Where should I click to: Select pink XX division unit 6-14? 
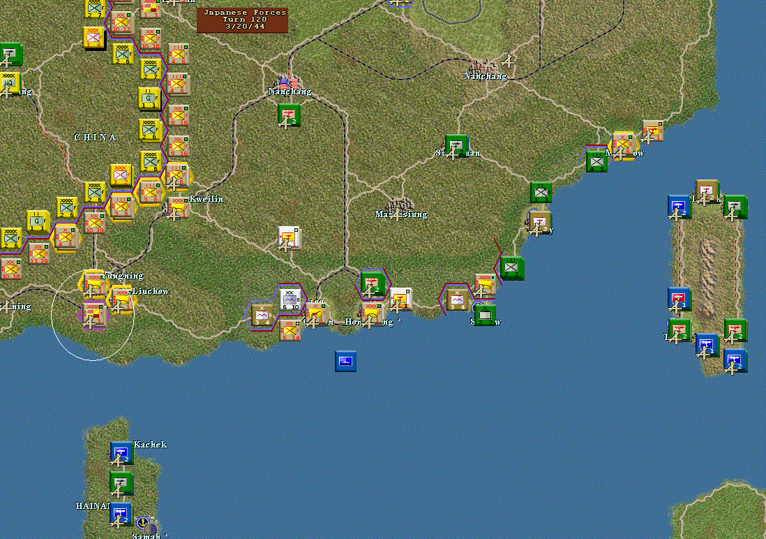290,331
